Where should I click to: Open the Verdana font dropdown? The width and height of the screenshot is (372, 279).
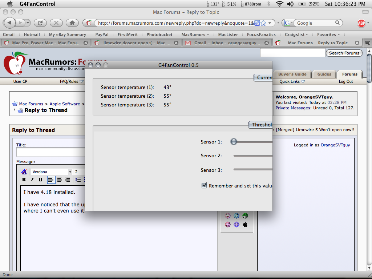(x=70, y=172)
